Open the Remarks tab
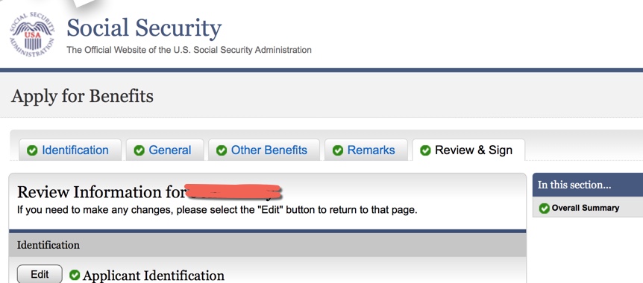The width and height of the screenshot is (643, 283). [x=366, y=150]
